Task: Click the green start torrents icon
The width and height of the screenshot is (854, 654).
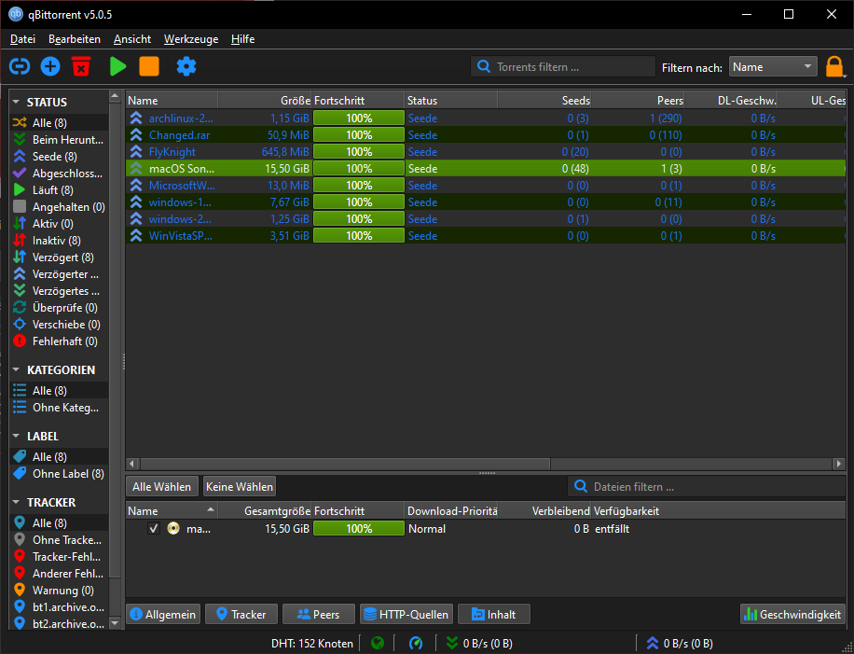Action: (x=117, y=66)
